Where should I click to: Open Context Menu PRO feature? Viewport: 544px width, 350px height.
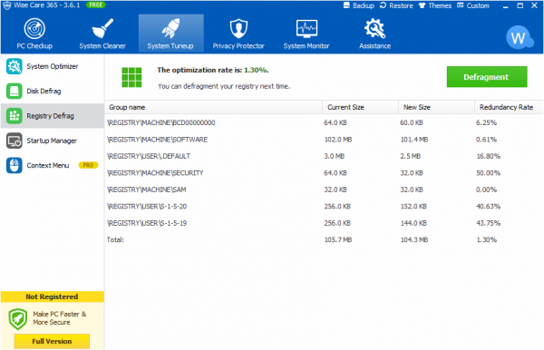pos(52,165)
